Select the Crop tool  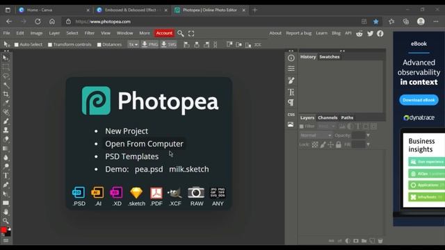[x=6, y=94]
